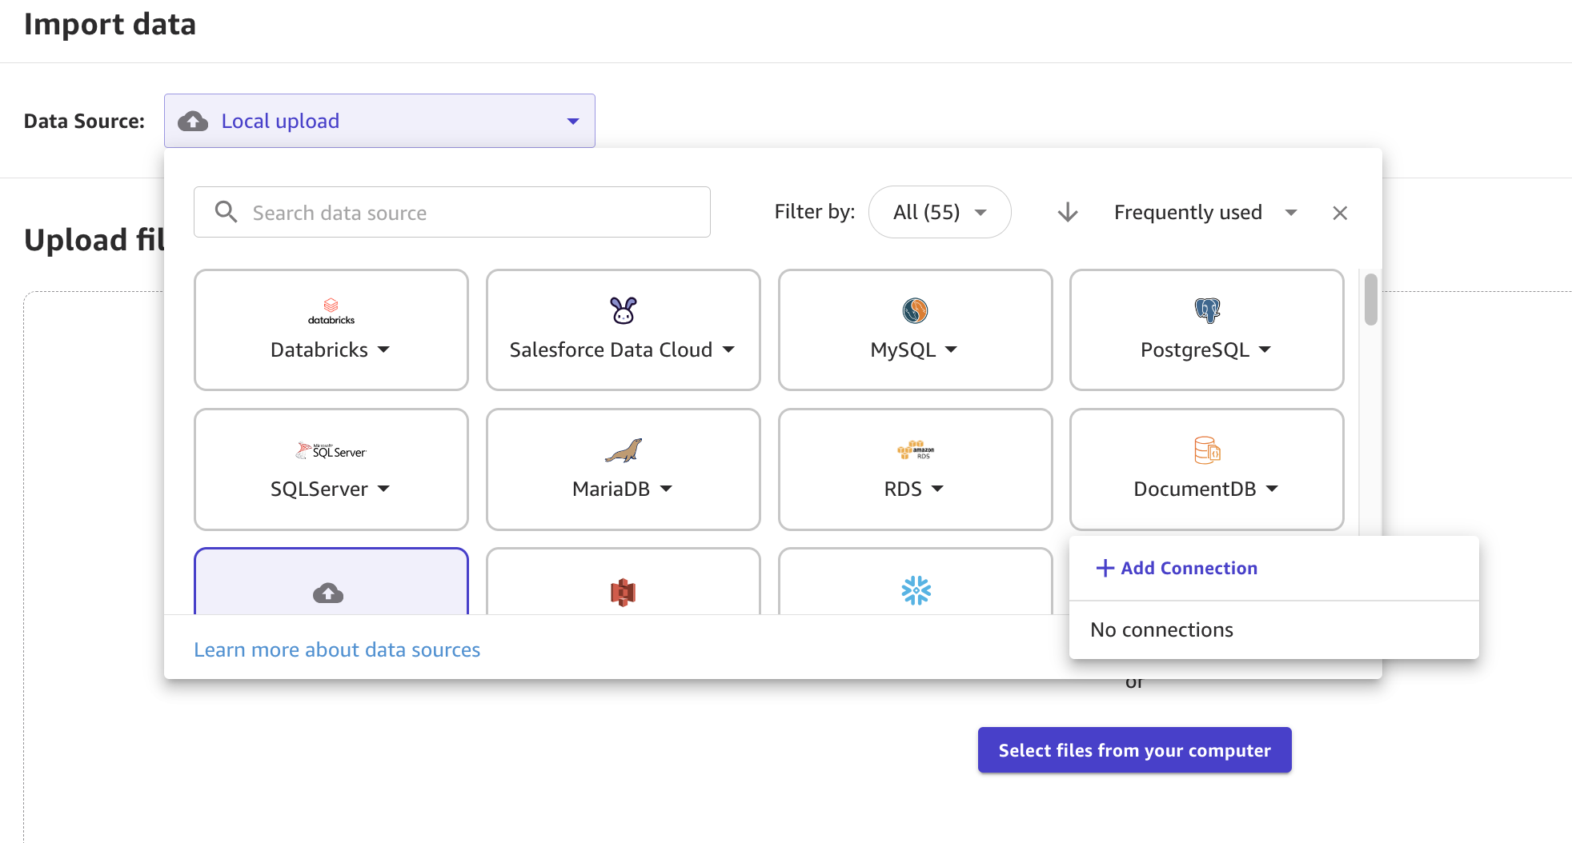Open Learn more about data sources link

[337, 649]
